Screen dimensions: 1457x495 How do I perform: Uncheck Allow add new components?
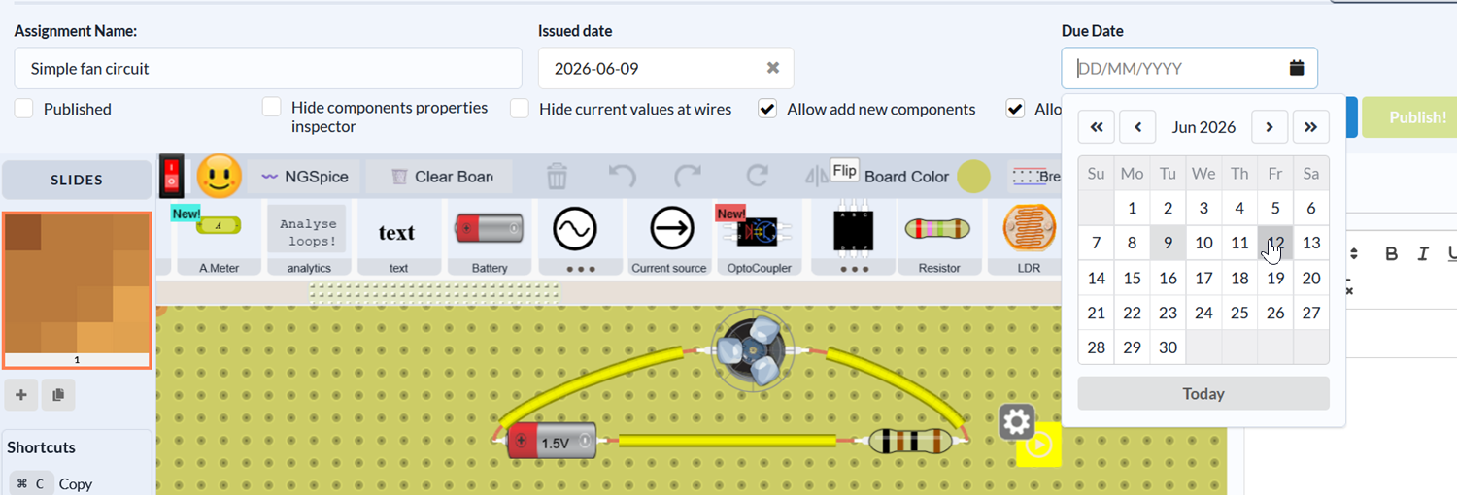click(767, 108)
